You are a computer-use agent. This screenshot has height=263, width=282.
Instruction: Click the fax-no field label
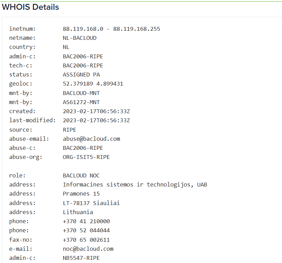[x=21, y=240]
